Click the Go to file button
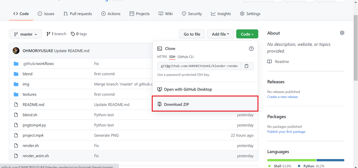This screenshot has height=168, width=358. [192, 34]
